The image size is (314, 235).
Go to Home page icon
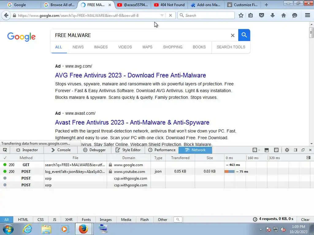tap(284, 15)
